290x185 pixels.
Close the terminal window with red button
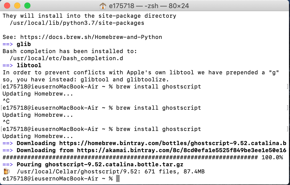coord(7,6)
